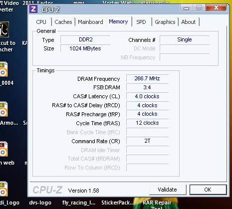Select the desktop shortcut icon above 'cut to ncher'
The height and width of the screenshot is (209, 232).
(4, 29)
